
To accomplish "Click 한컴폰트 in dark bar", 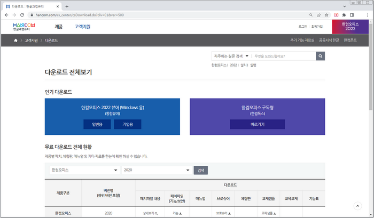I will (350, 40).
